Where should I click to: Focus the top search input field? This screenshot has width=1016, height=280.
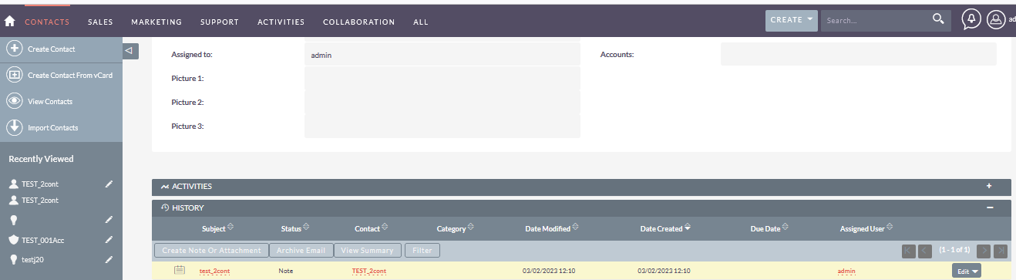pos(875,20)
